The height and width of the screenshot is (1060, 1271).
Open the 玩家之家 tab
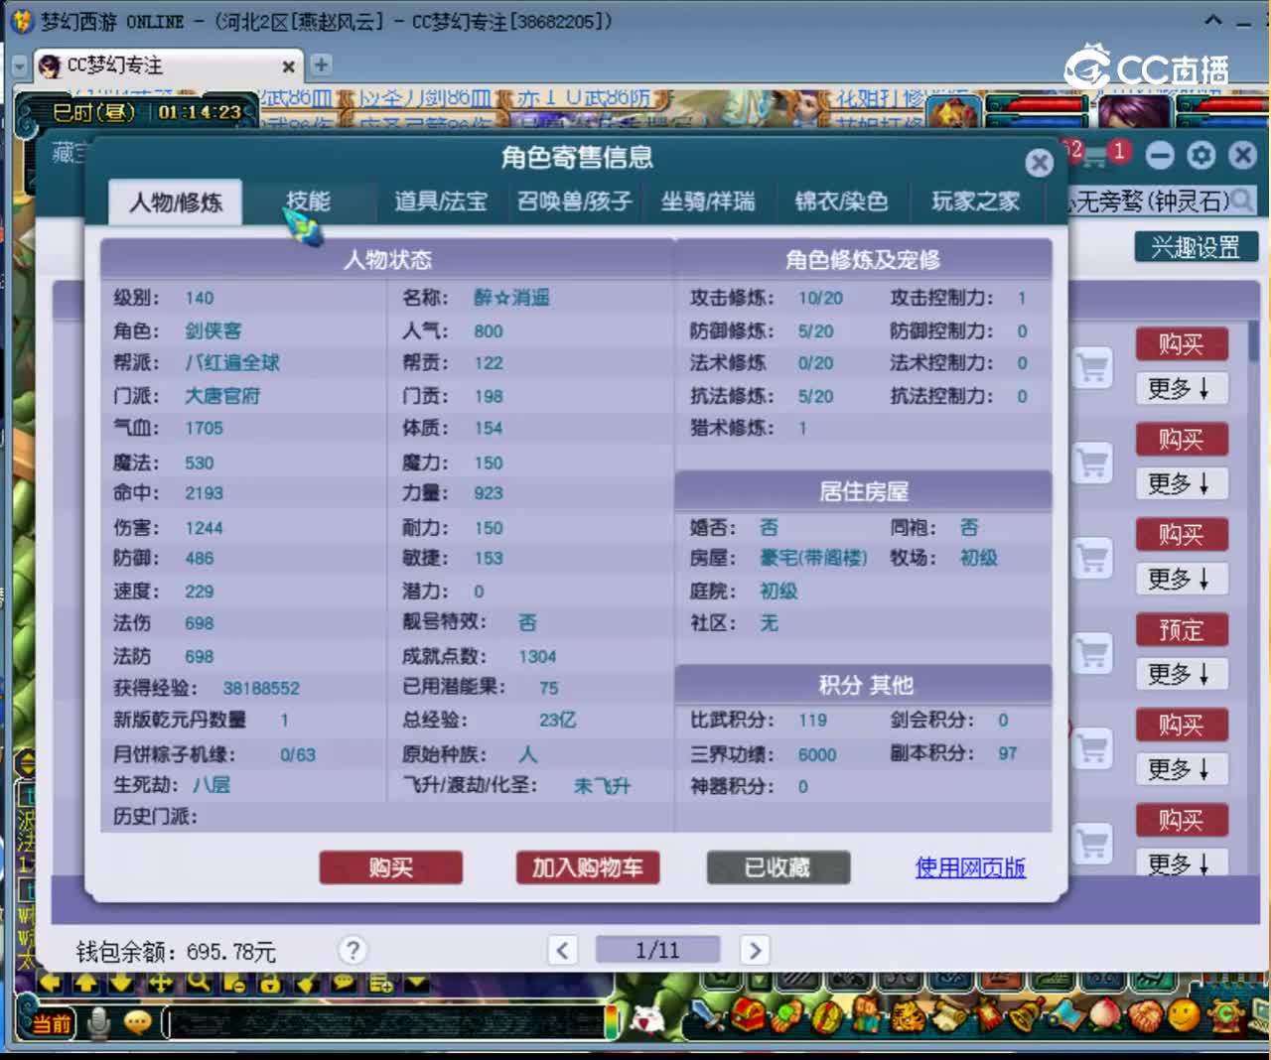coord(976,201)
